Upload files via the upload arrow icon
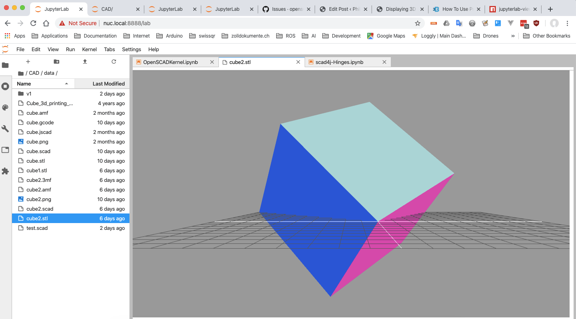Image resolution: width=576 pixels, height=319 pixels. pos(85,62)
